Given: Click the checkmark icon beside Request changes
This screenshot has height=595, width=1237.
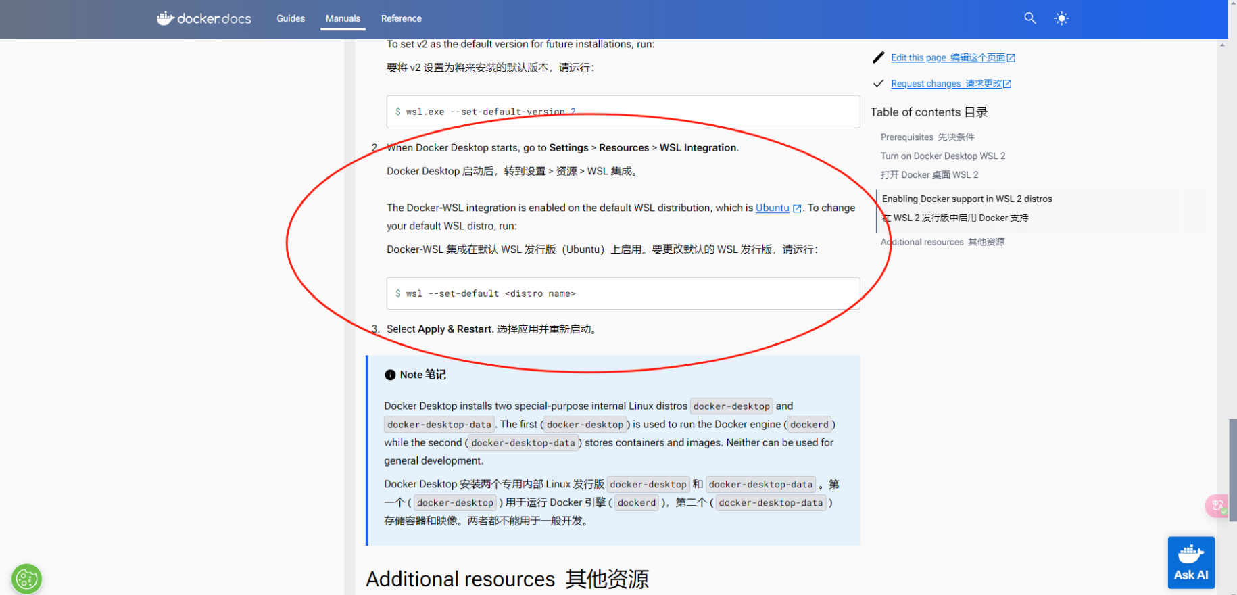Looking at the screenshot, I should [878, 84].
